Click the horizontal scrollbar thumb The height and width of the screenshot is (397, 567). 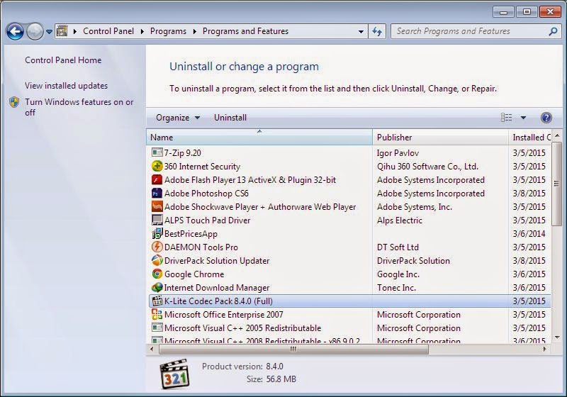[293, 349]
